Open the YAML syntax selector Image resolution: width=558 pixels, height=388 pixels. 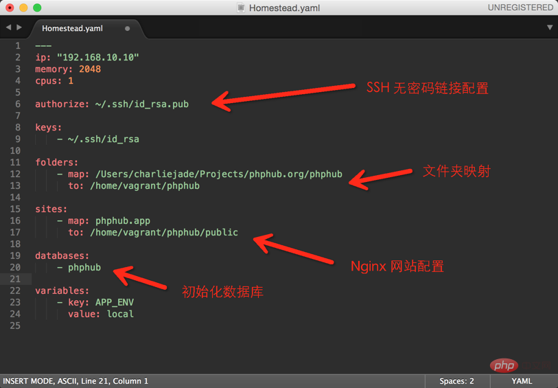522,380
